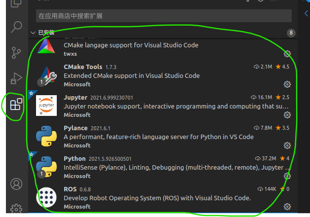Open the Search view in activity bar
The height and width of the screenshot is (217, 310).
16,27
